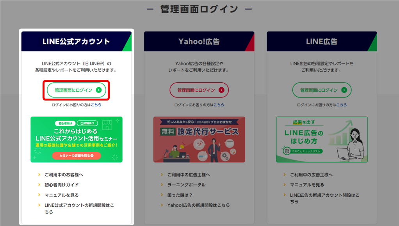
Task: Open ご利用中の広告主様へ under Yahoo!広告
Action: coord(189,175)
